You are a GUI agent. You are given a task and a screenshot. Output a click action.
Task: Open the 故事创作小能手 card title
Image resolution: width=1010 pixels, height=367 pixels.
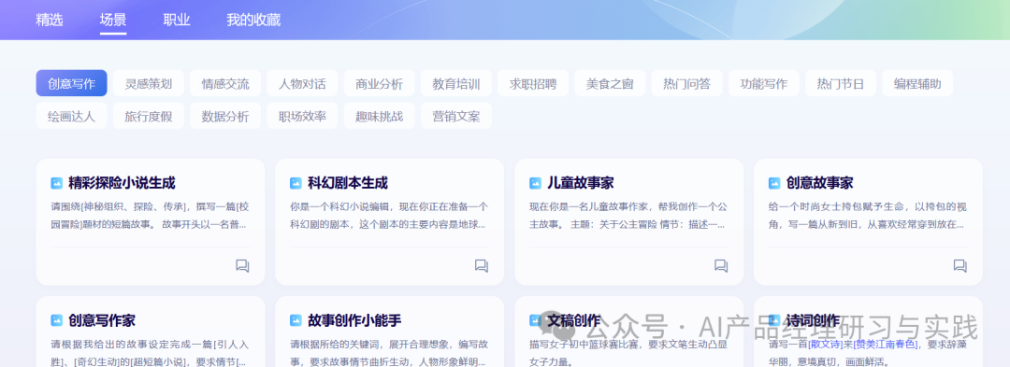[x=354, y=320]
